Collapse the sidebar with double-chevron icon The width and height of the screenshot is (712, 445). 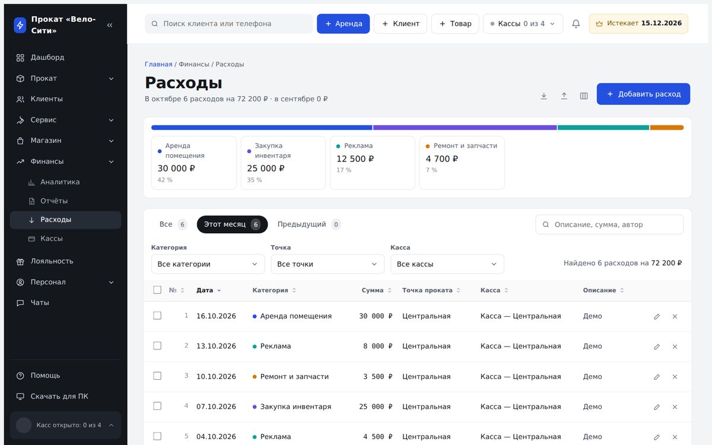(110, 25)
